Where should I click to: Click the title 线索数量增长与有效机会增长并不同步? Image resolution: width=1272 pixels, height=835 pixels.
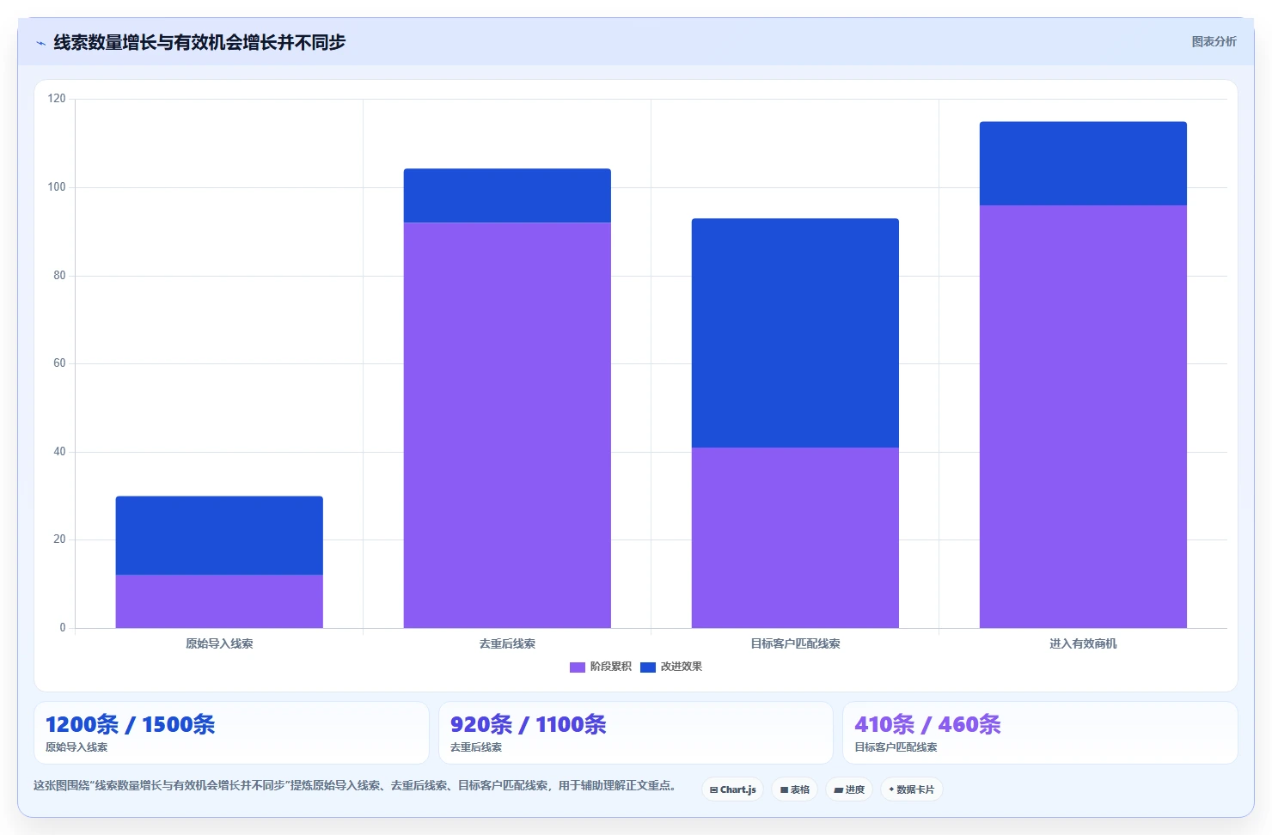(x=199, y=42)
